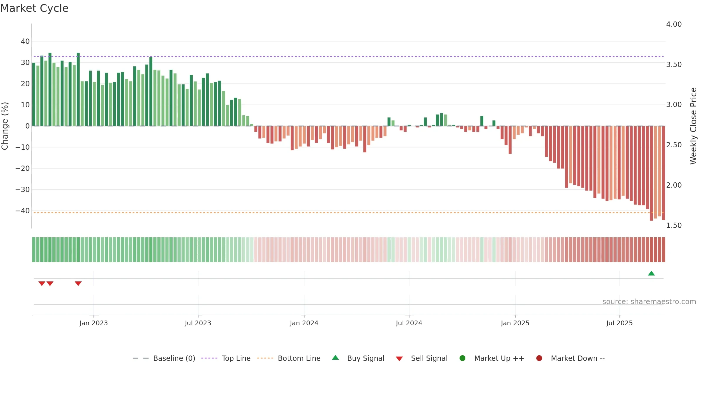The height and width of the screenshot is (397, 706).
Task: Click the Weekly Close Price axis title
Action: 693,126
